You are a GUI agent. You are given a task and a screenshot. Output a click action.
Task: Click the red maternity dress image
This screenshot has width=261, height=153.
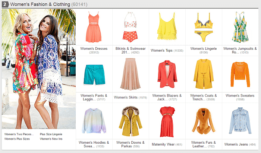[167, 121]
